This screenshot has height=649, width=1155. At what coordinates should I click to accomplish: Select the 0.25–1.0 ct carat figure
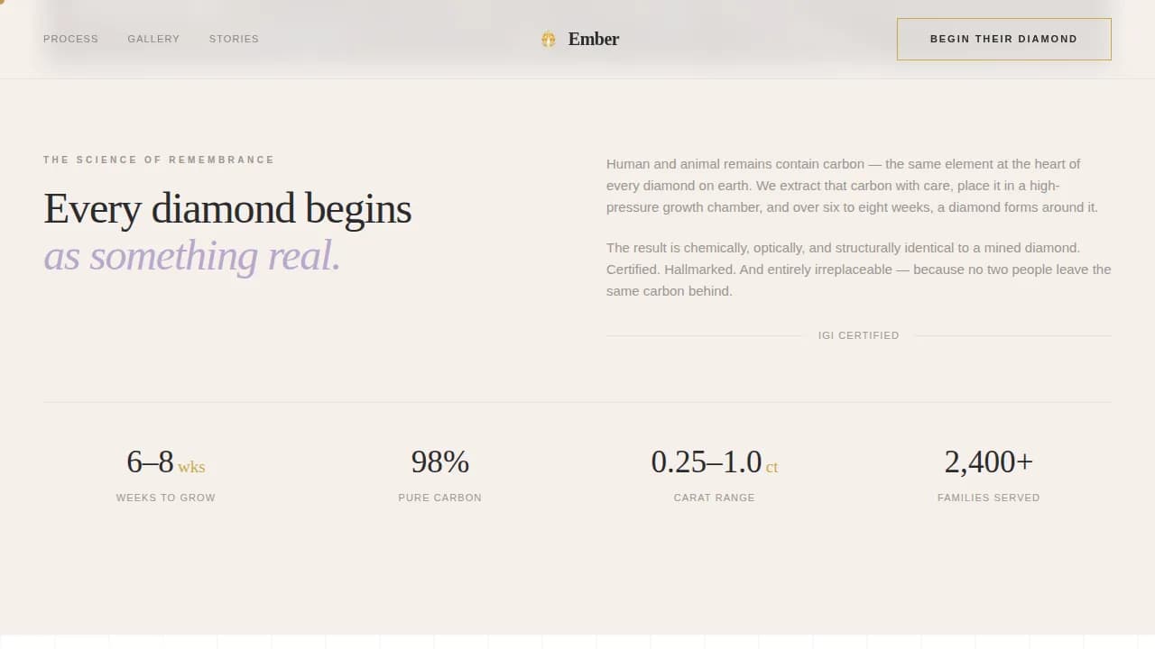[715, 462]
